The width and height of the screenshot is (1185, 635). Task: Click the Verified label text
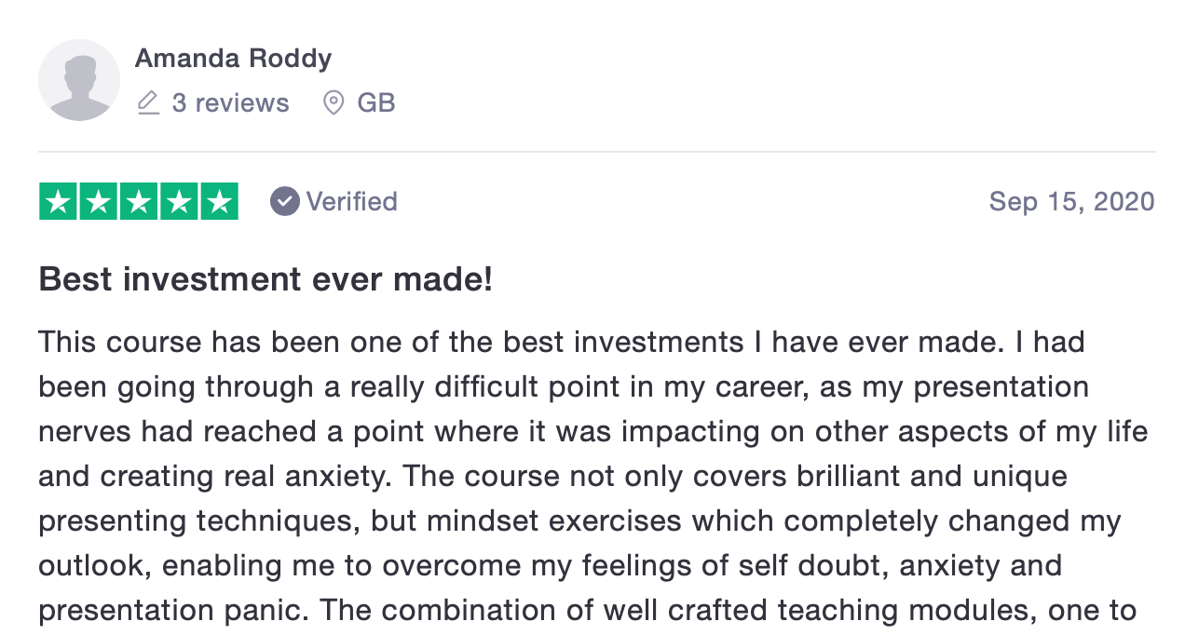tap(351, 201)
